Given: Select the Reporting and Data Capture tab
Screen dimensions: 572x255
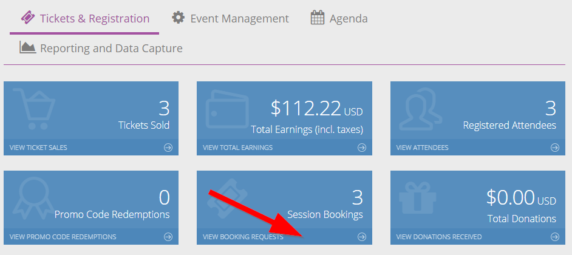Looking at the screenshot, I should tap(101, 48).
